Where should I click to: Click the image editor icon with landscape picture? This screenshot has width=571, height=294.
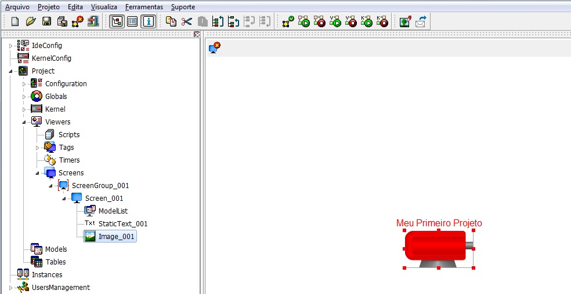[x=405, y=21]
